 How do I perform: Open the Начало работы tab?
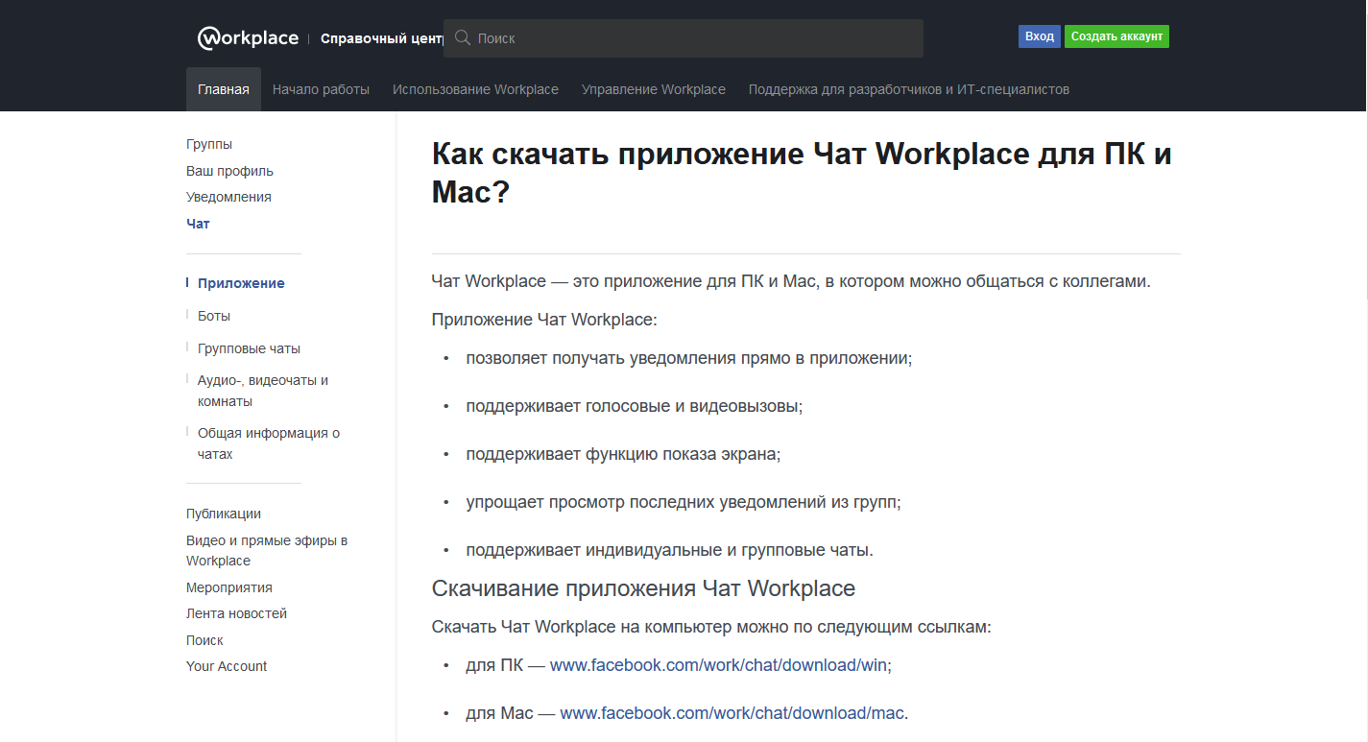[x=321, y=89]
